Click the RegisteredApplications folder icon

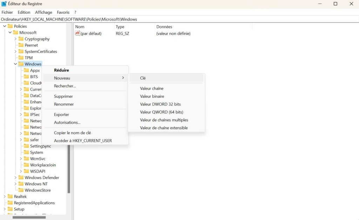pos(10,202)
